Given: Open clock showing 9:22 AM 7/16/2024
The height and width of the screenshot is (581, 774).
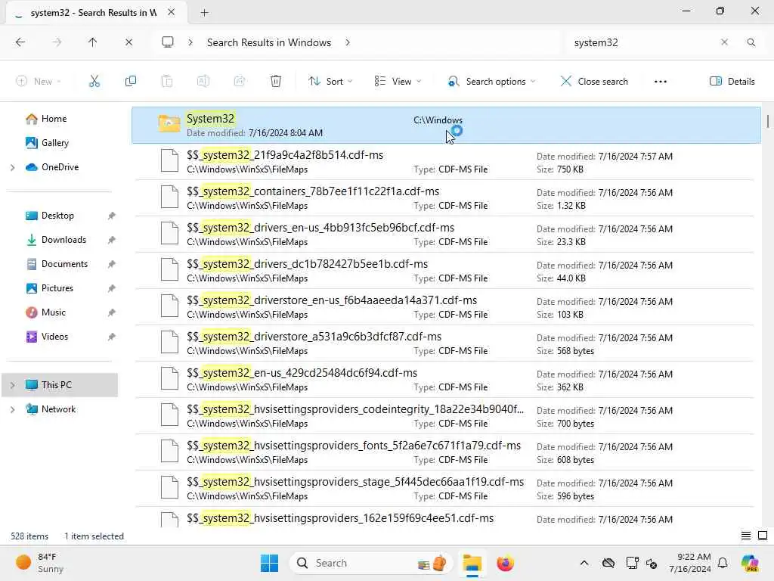Looking at the screenshot, I should click(x=690, y=563).
